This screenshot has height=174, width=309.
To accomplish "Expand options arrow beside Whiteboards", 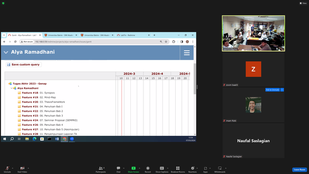I will 225,168.
